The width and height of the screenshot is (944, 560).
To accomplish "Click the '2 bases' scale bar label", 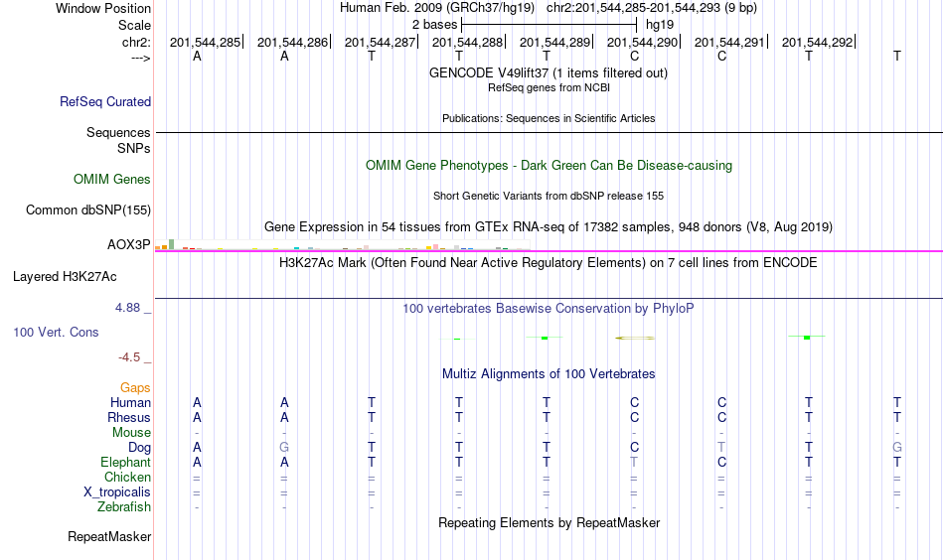I will pyautogui.click(x=434, y=25).
